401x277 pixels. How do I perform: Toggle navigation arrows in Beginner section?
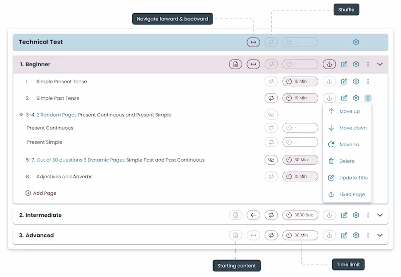[253, 64]
